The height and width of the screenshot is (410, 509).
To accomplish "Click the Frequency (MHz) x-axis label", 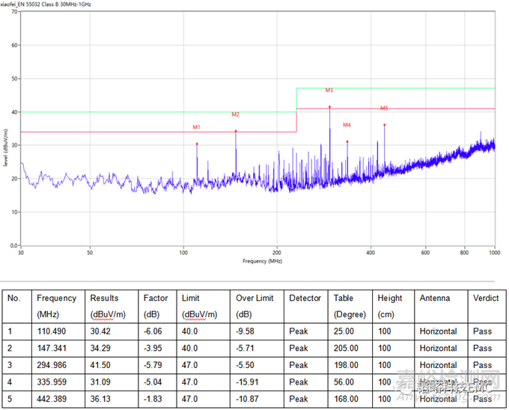I will tap(261, 262).
